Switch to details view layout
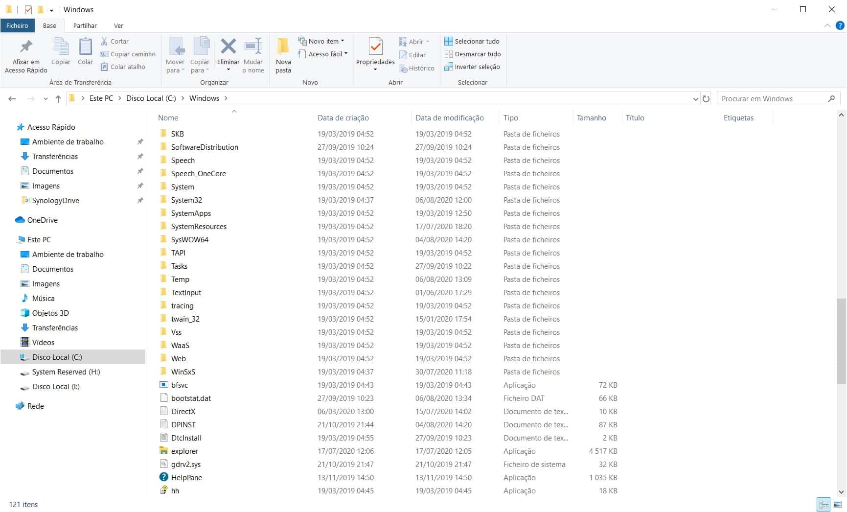847x512 pixels. [824, 504]
